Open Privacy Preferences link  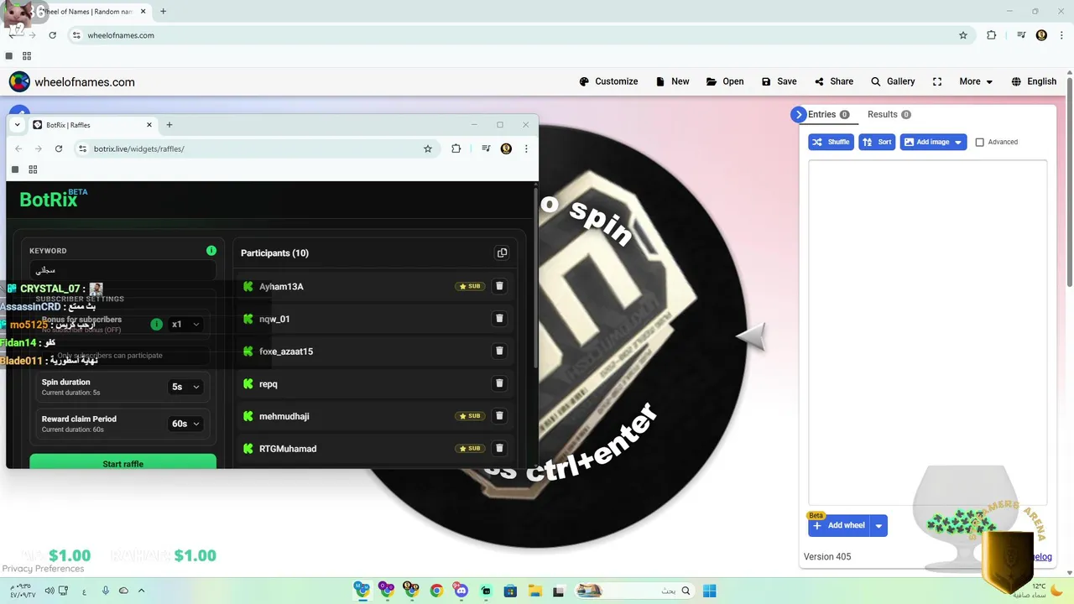(43, 569)
